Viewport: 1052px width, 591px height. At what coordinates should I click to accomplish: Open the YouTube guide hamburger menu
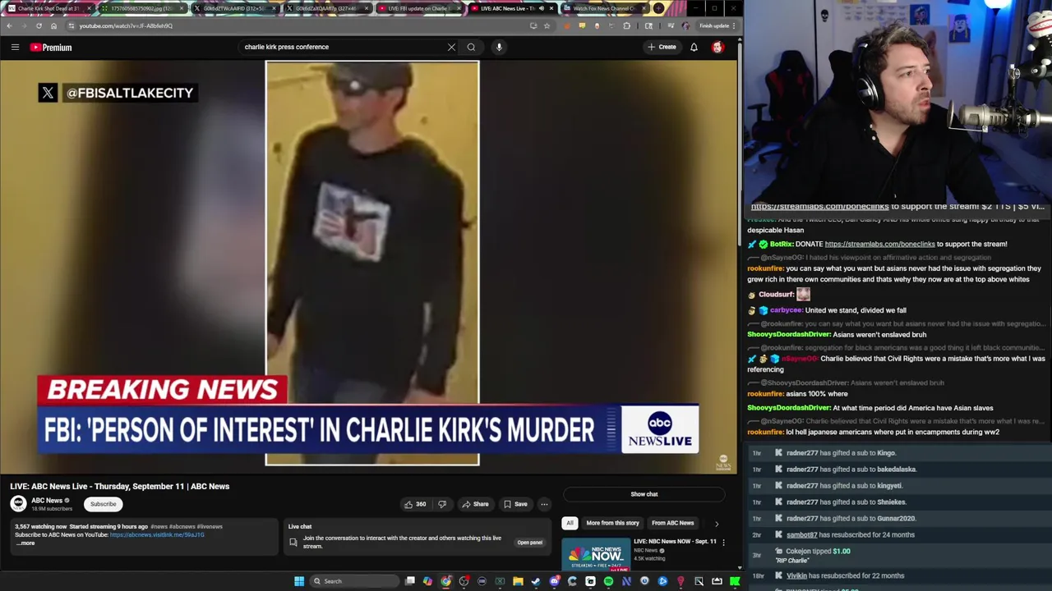[15, 48]
